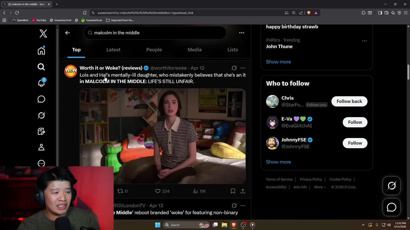Open Grok actions on OliLondonTV post
Screen dimensions: 410x230
point(234,206)
